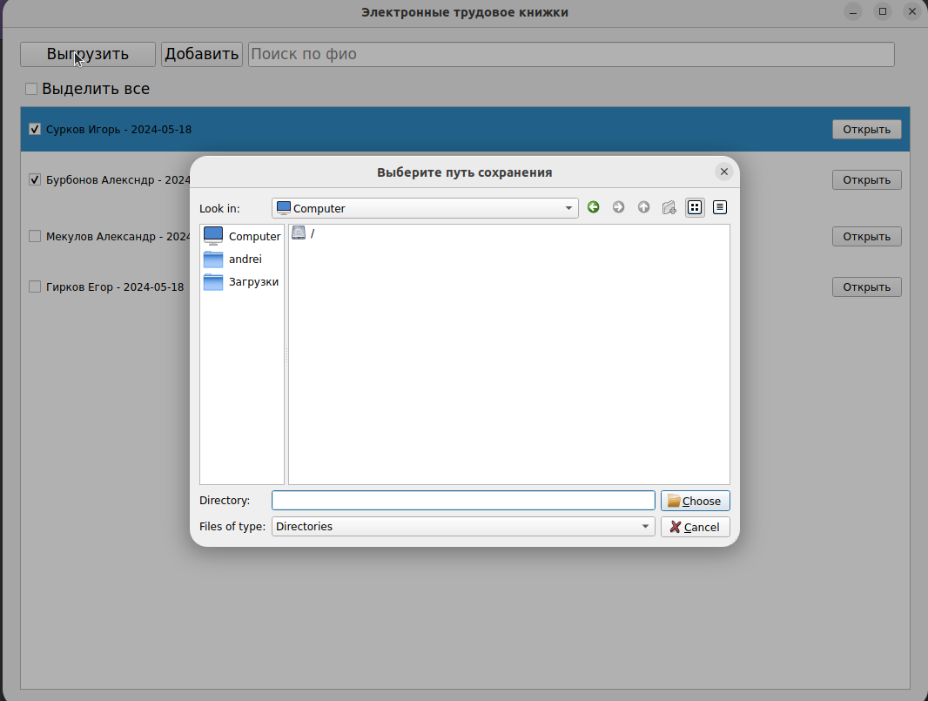
Task: Click the Choose button
Action: point(695,501)
